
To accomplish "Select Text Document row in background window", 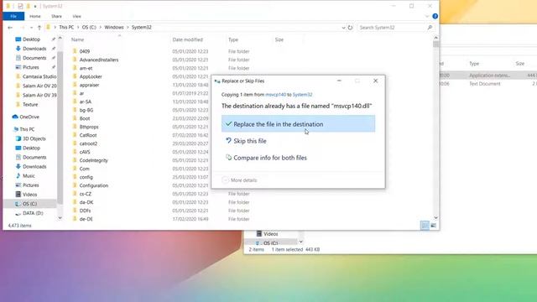I will (485, 84).
